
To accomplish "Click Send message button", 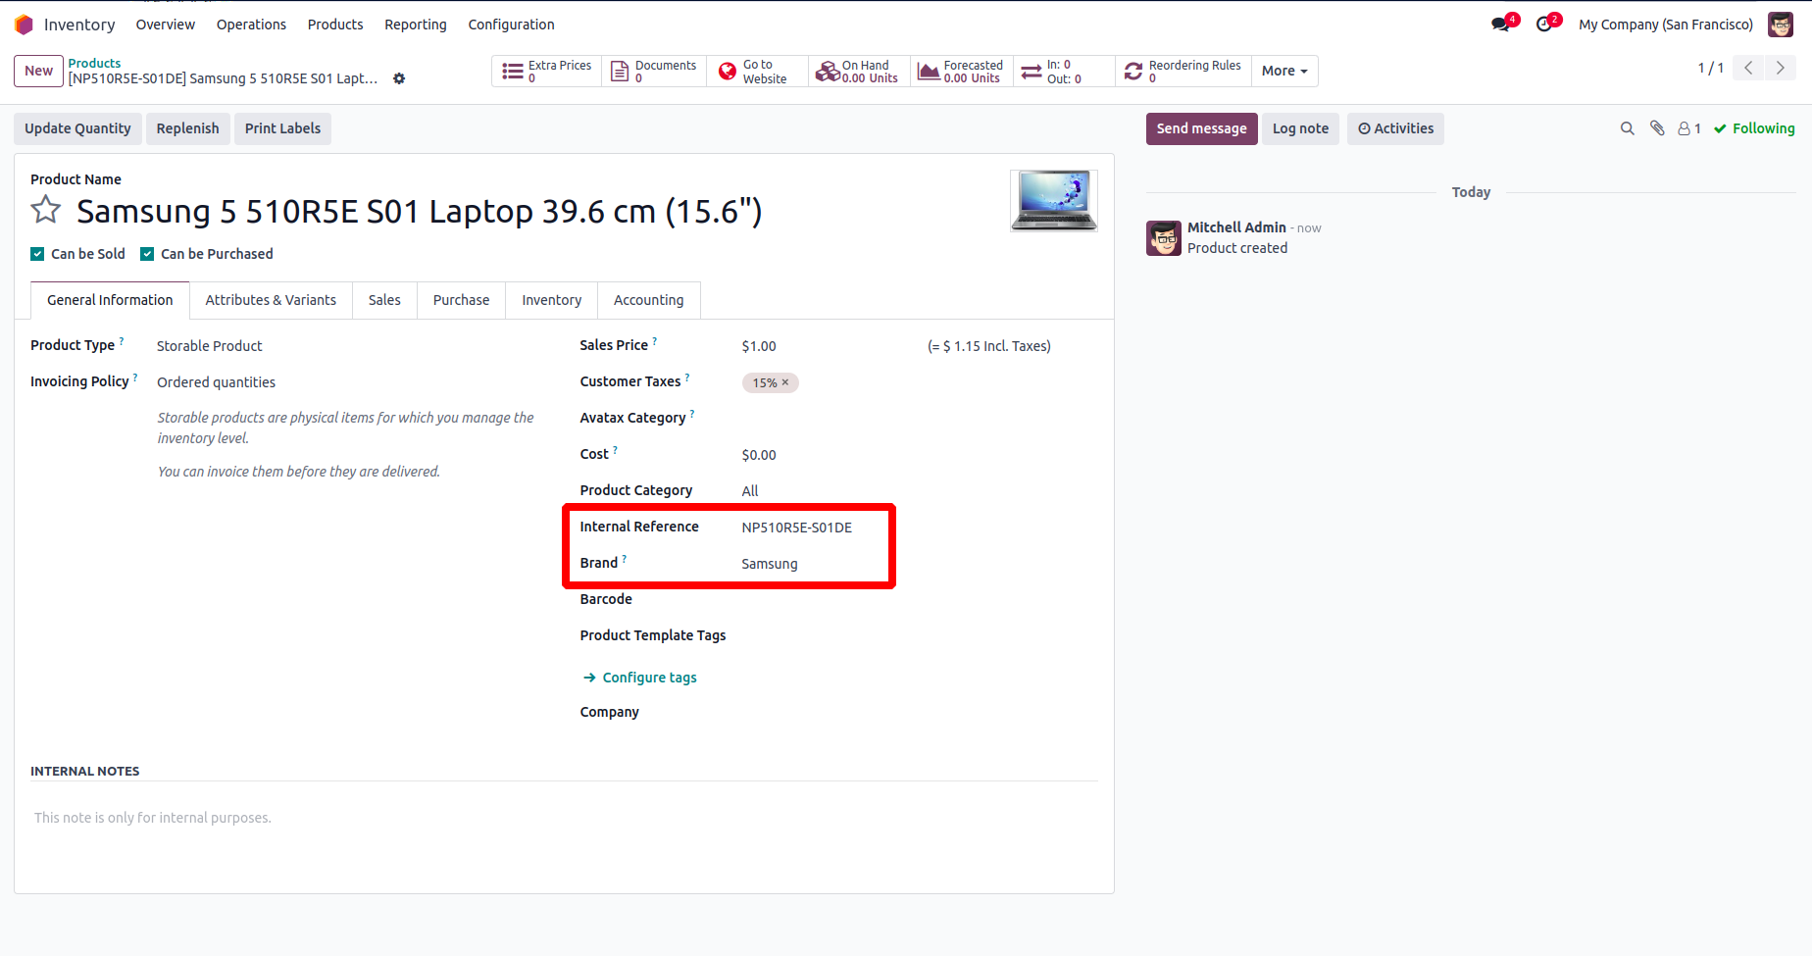I will 1201,128.
